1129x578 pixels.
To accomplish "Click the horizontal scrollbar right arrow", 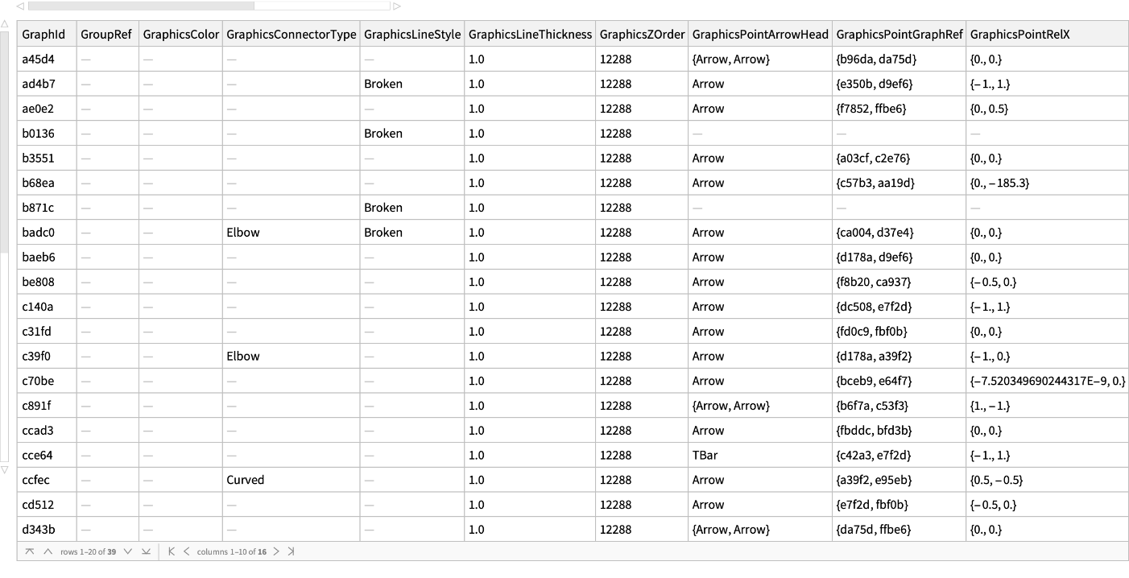I will 397,6.
